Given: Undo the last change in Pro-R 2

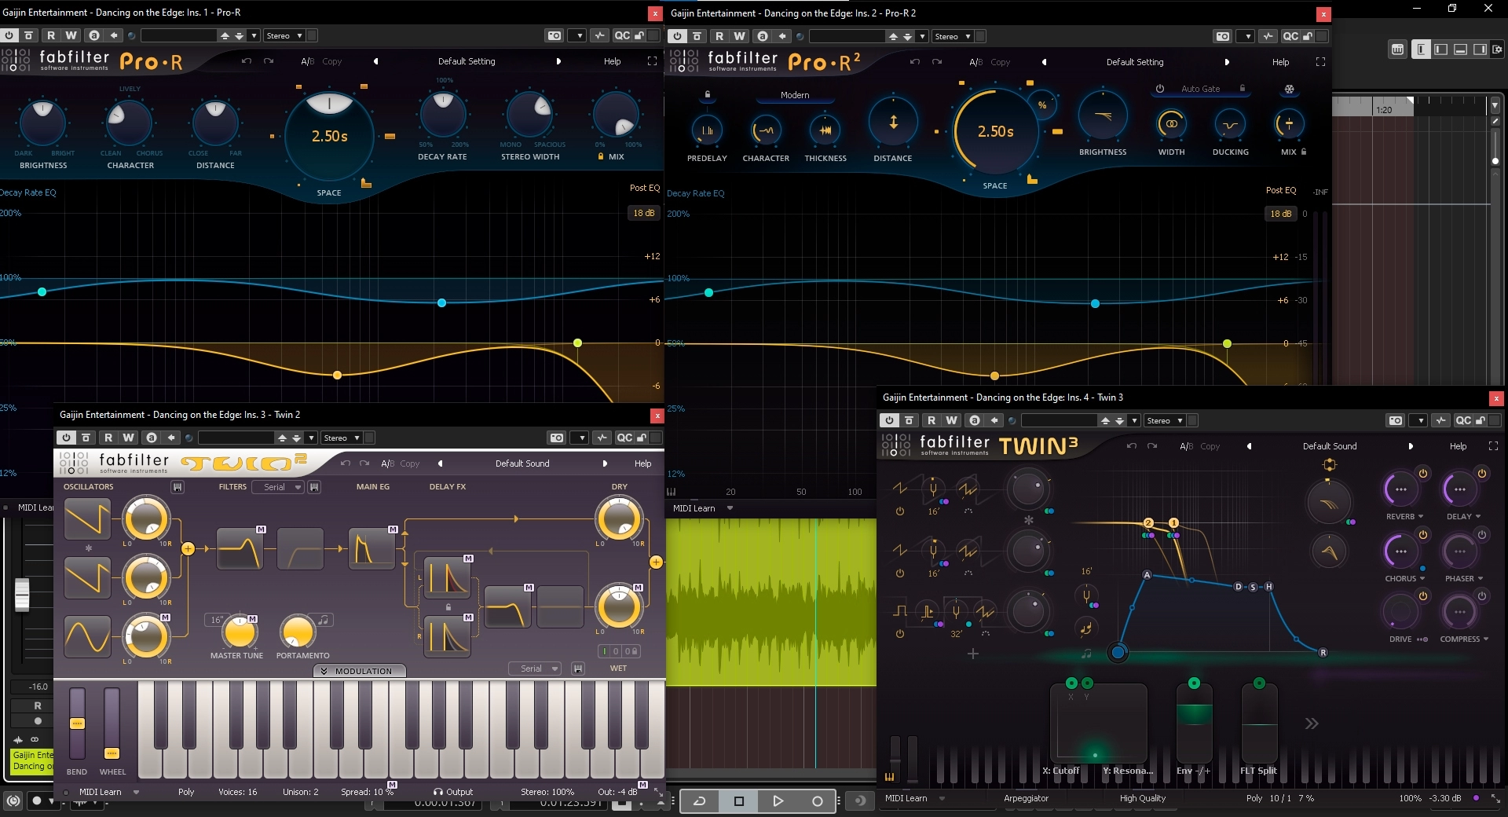Looking at the screenshot, I should point(914,62).
